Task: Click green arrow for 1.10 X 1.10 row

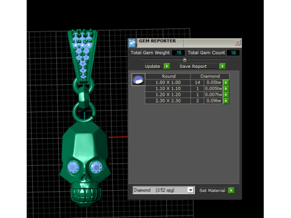Action: coord(226,88)
